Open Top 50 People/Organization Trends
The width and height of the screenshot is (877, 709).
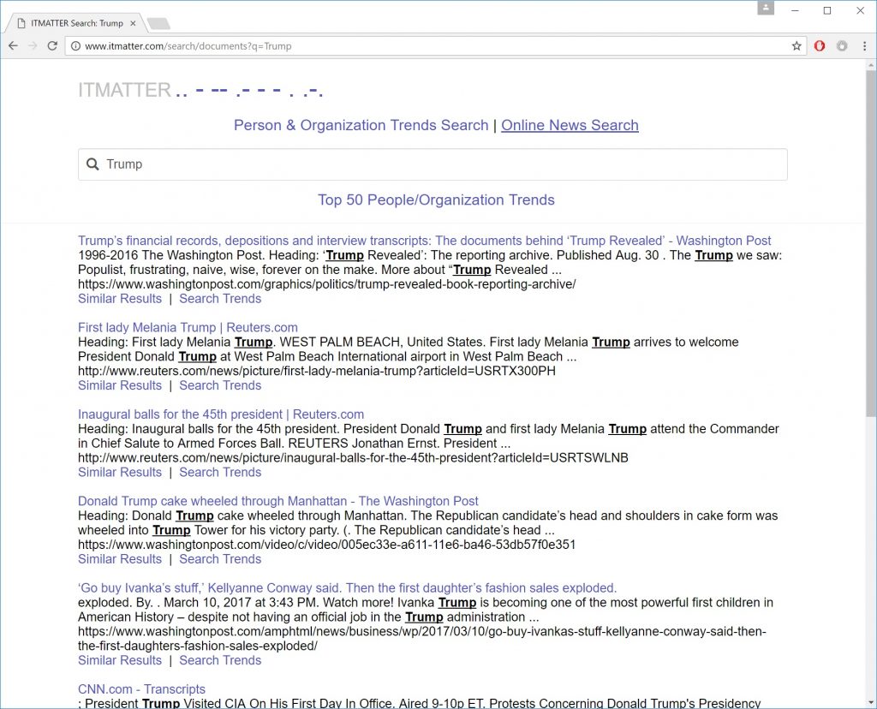tap(436, 200)
